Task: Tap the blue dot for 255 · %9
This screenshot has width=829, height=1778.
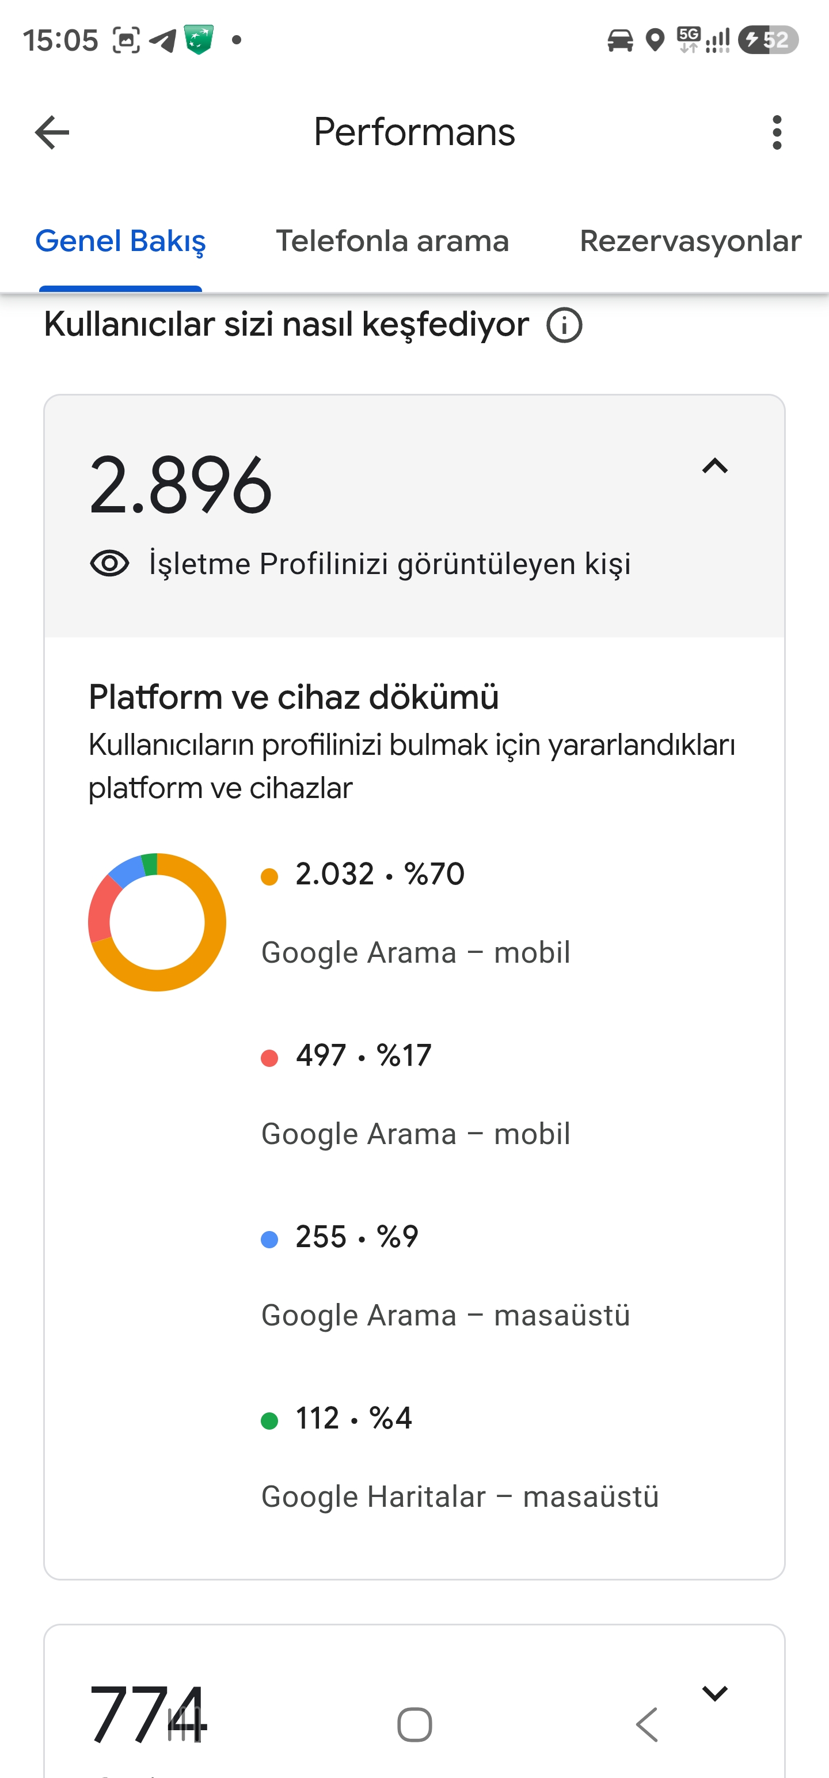Action: point(269,1240)
